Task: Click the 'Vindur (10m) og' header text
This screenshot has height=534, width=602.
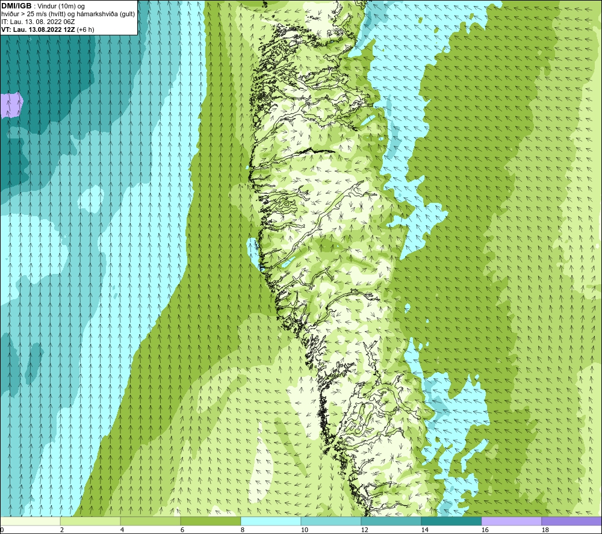Action: click(61, 6)
